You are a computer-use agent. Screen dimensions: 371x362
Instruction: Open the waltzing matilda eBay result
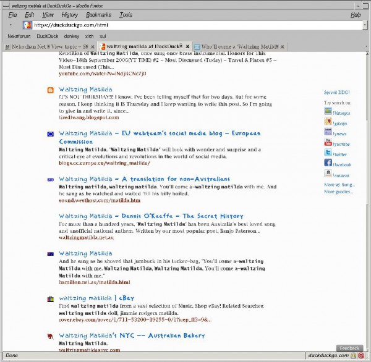(96, 298)
